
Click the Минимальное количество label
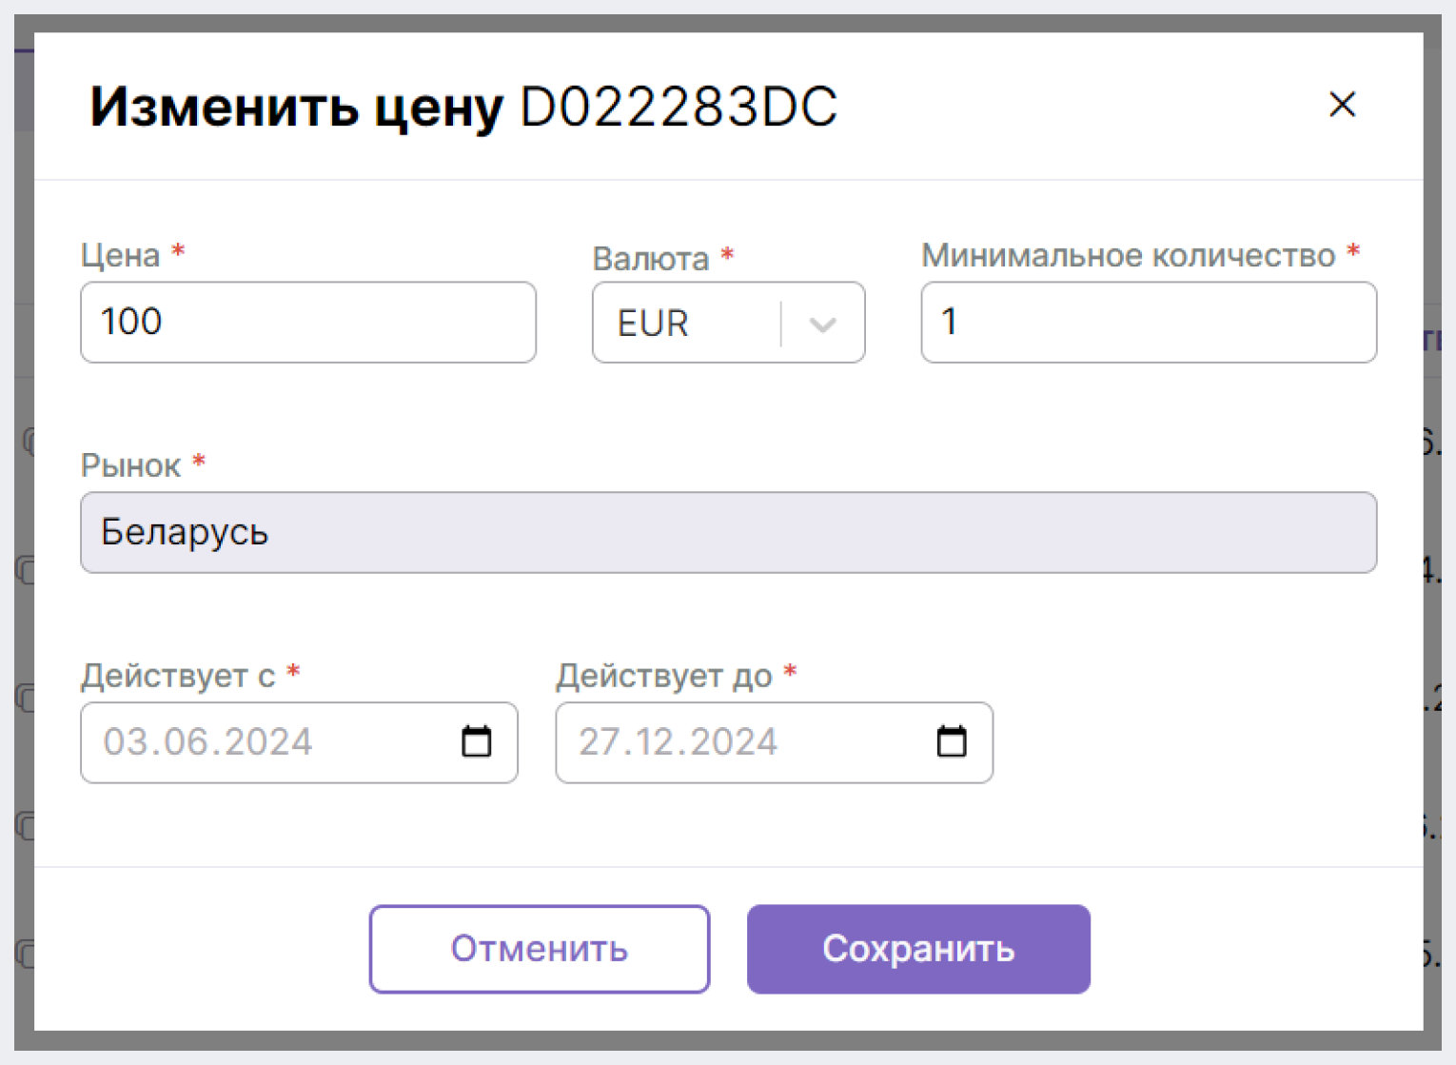tap(1129, 255)
